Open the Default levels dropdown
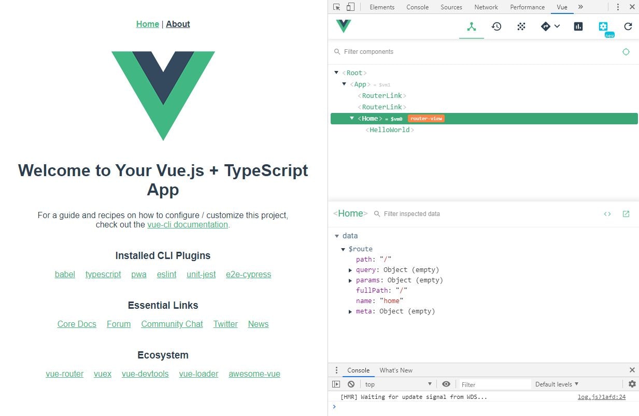The width and height of the screenshot is (639, 416). 557,384
